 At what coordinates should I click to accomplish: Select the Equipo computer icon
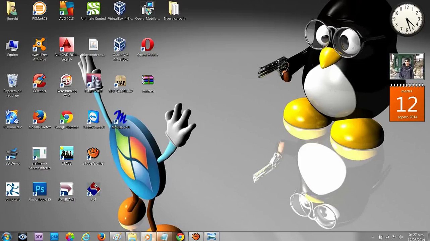click(x=12, y=48)
